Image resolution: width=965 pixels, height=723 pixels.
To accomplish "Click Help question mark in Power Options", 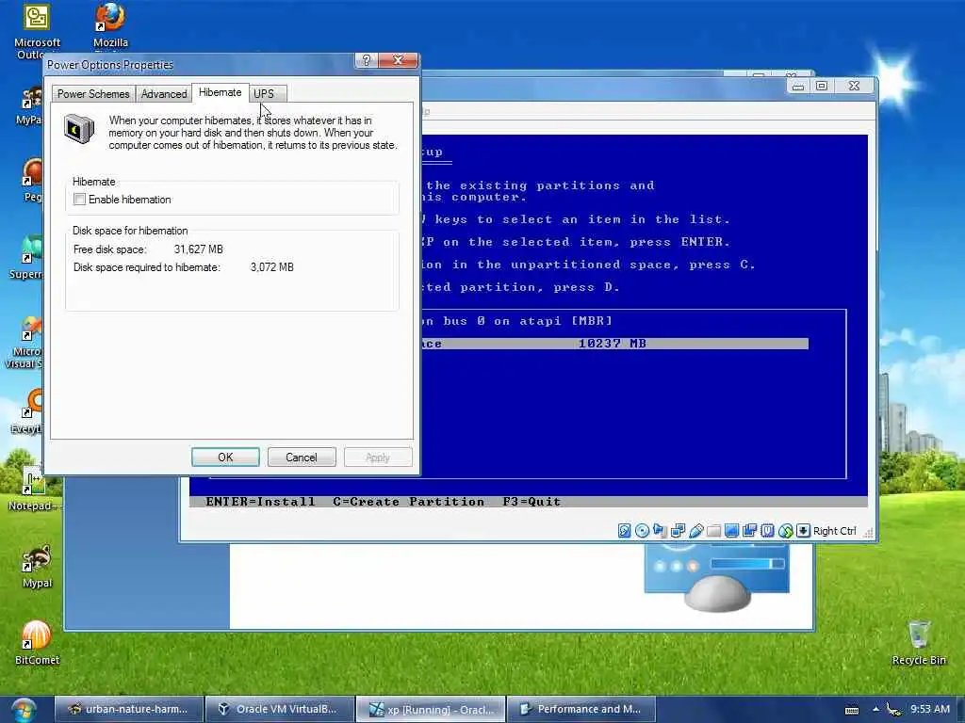I will pyautogui.click(x=367, y=59).
